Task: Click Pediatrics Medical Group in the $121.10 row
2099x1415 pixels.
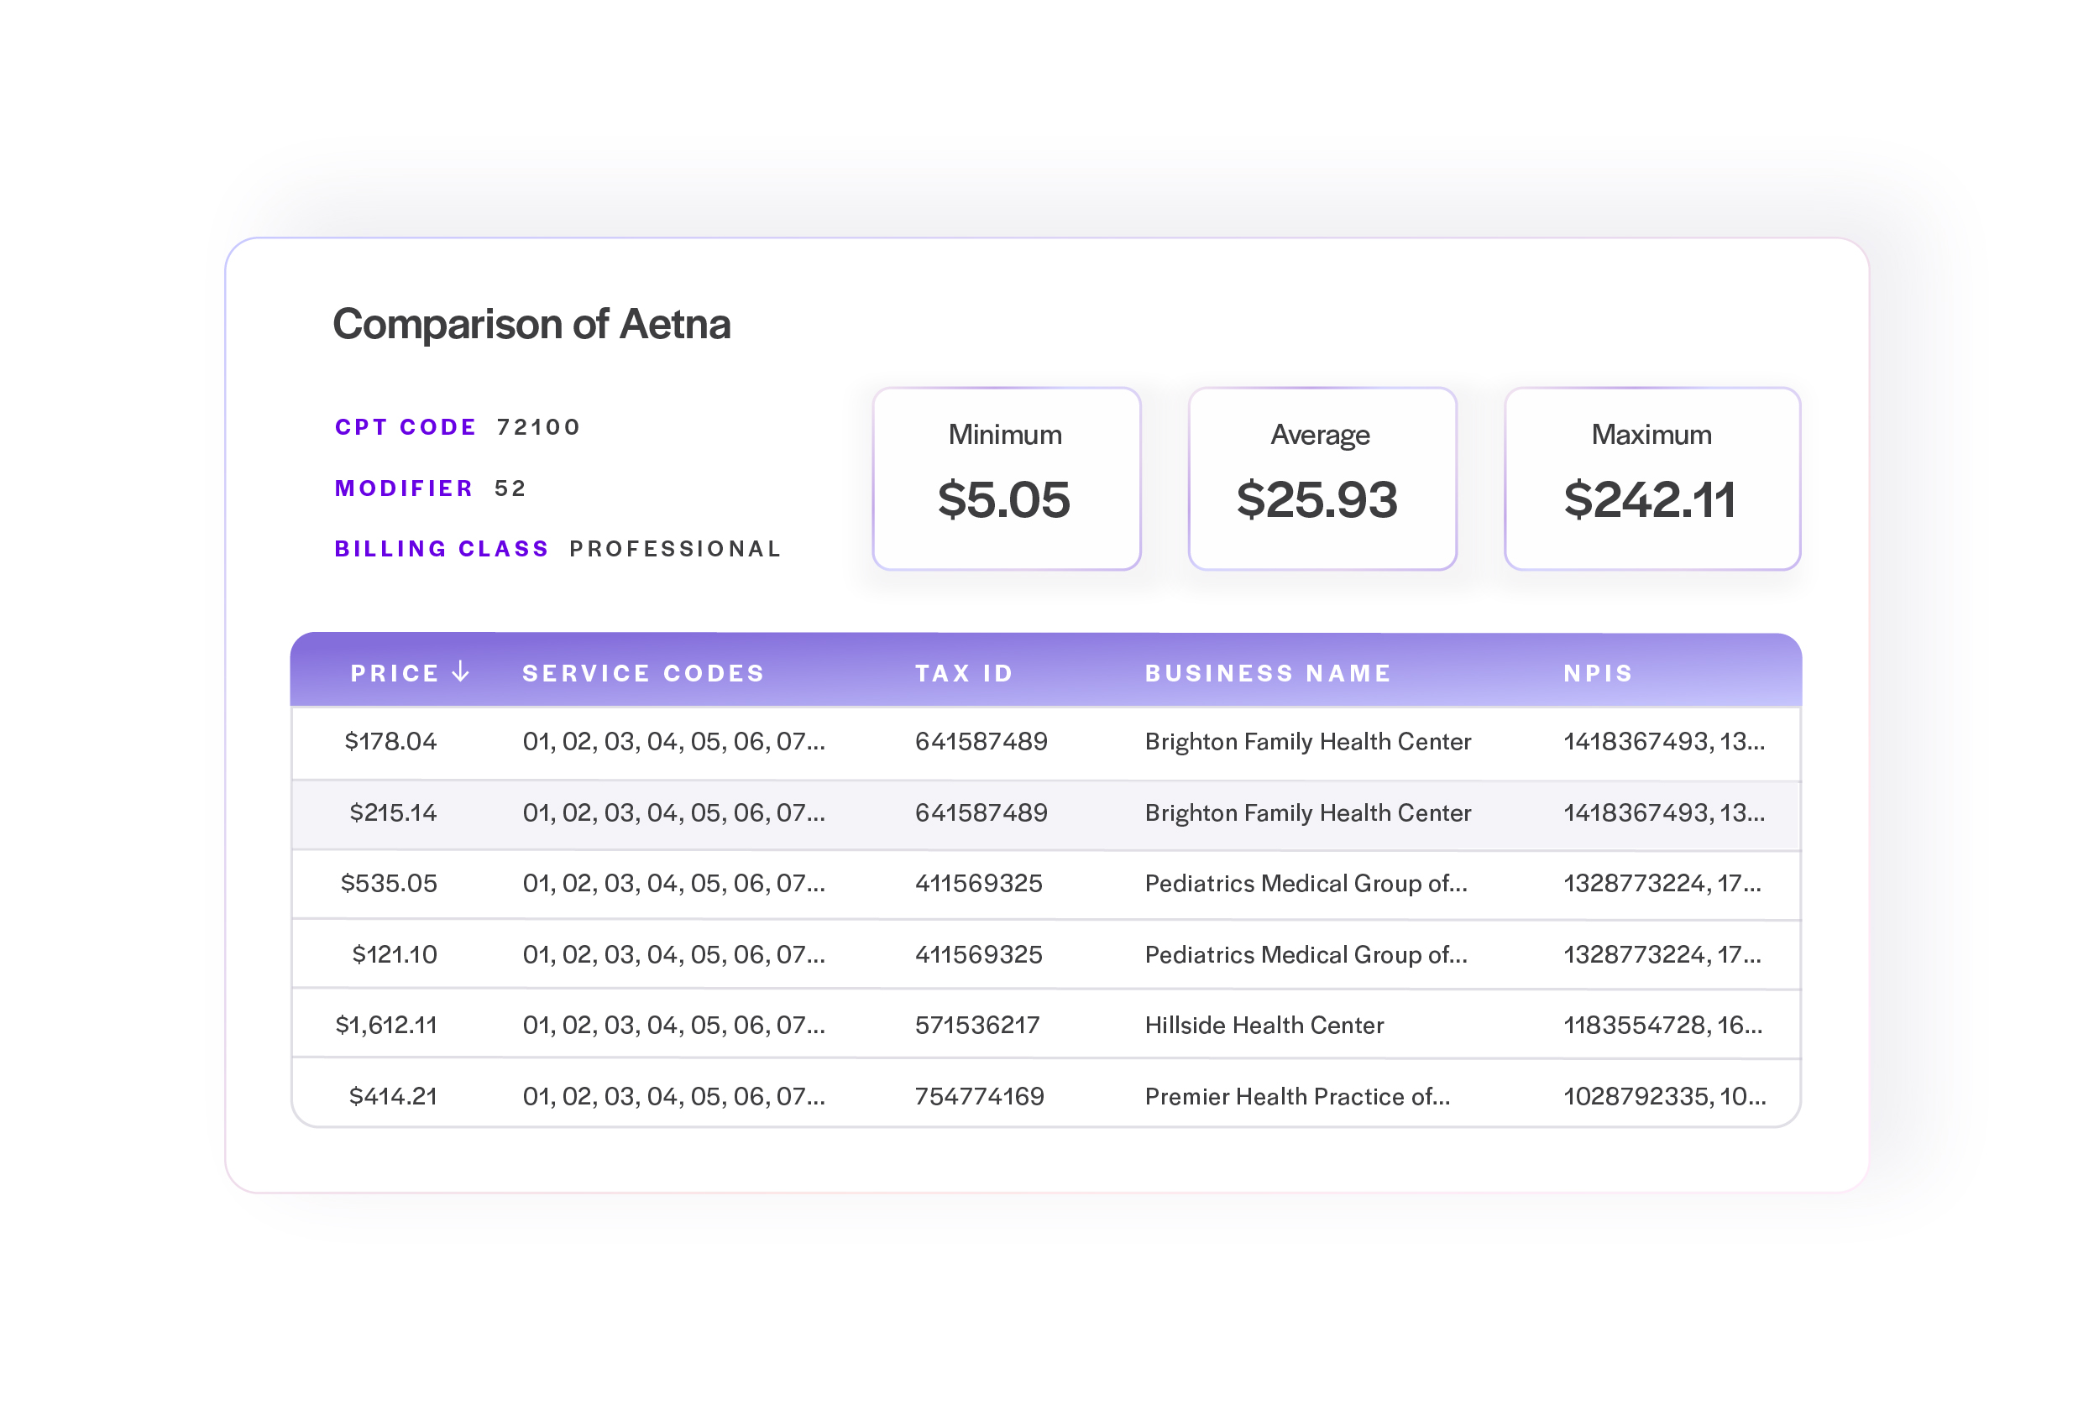Action: [x=1306, y=955]
